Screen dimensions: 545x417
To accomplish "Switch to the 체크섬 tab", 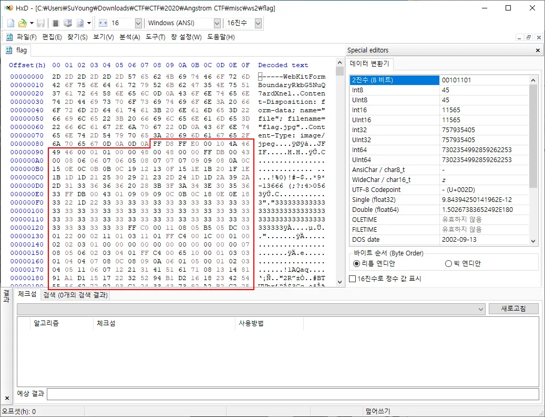I will (27, 294).
